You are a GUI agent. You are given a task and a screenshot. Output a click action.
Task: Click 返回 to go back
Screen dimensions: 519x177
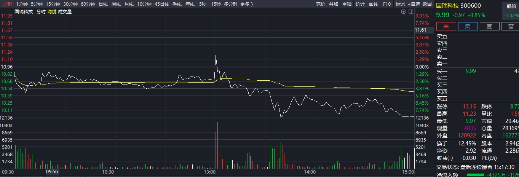[427, 4]
